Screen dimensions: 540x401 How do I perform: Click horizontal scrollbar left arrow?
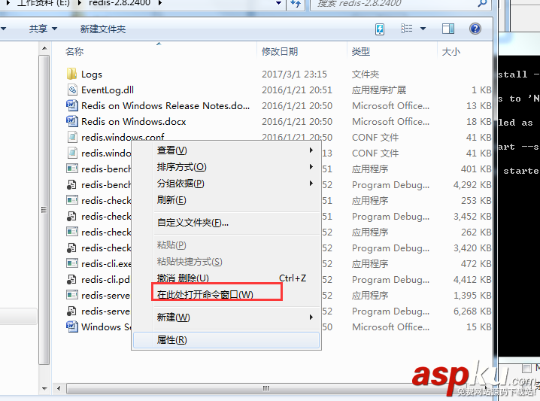59,389
